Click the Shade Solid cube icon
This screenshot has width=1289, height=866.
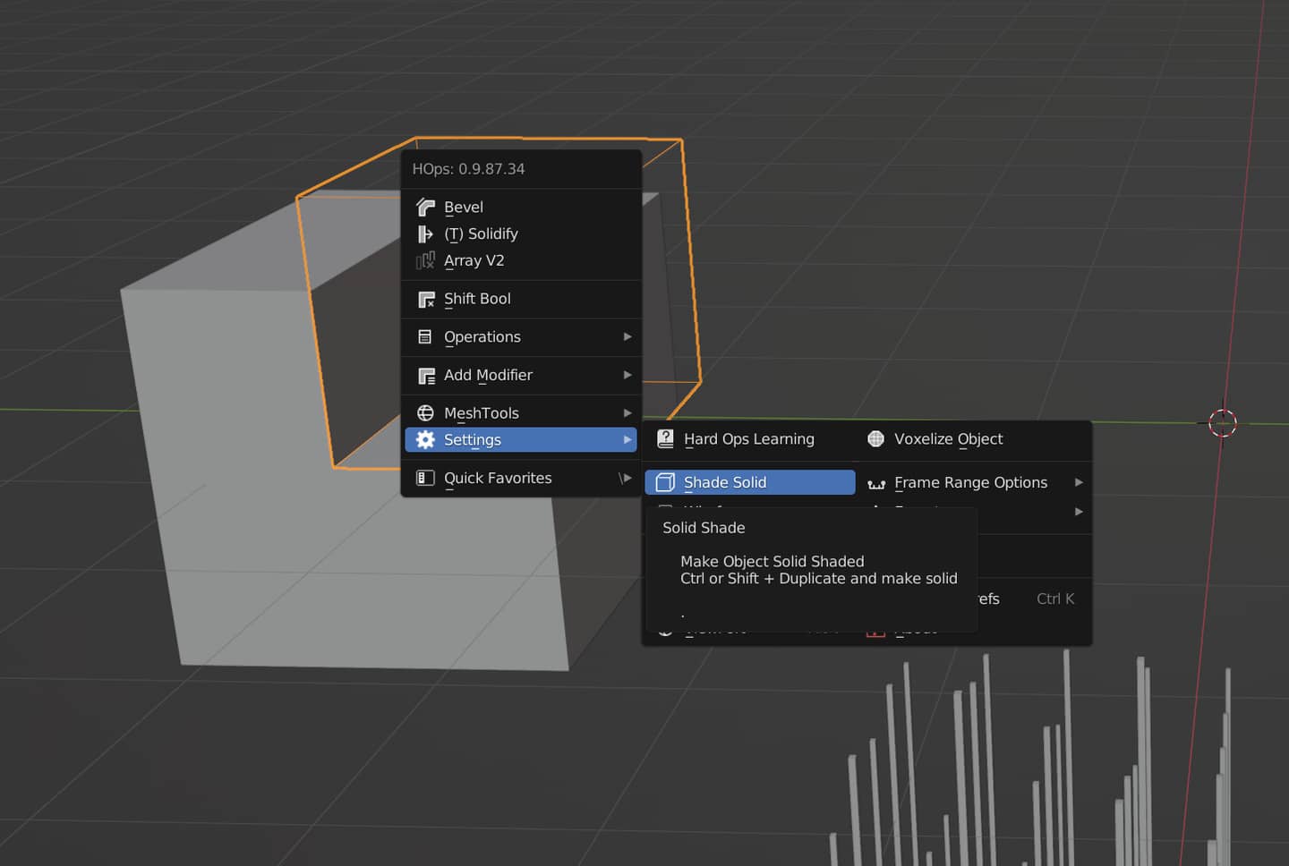665,483
